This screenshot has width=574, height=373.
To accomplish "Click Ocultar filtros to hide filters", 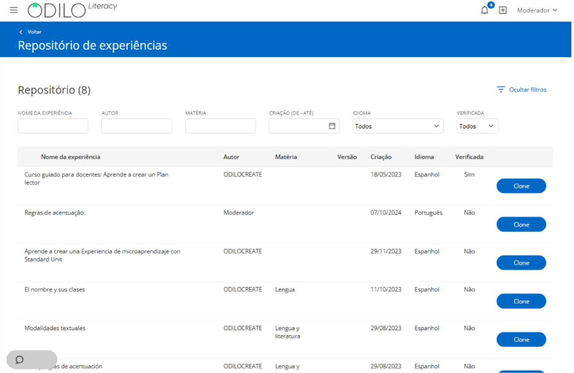I will coord(528,89).
